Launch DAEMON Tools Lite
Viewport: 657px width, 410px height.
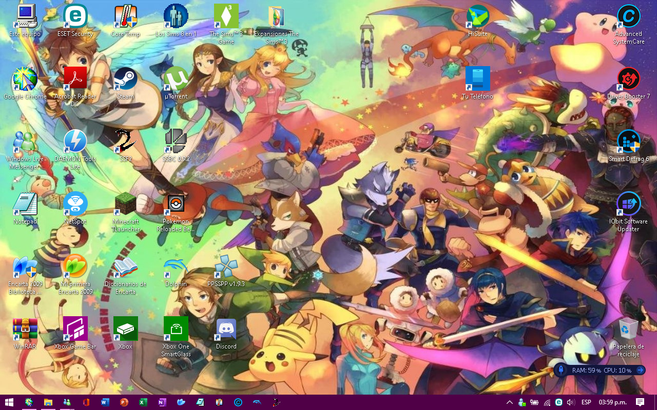pyautogui.click(x=75, y=149)
